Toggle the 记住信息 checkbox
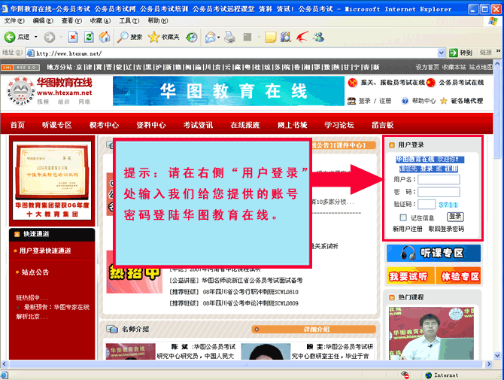504x380 pixels. (403, 217)
